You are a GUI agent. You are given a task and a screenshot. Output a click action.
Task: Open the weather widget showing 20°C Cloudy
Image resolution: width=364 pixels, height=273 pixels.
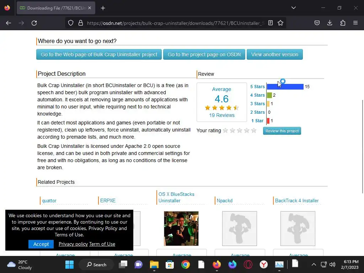(x=20, y=264)
